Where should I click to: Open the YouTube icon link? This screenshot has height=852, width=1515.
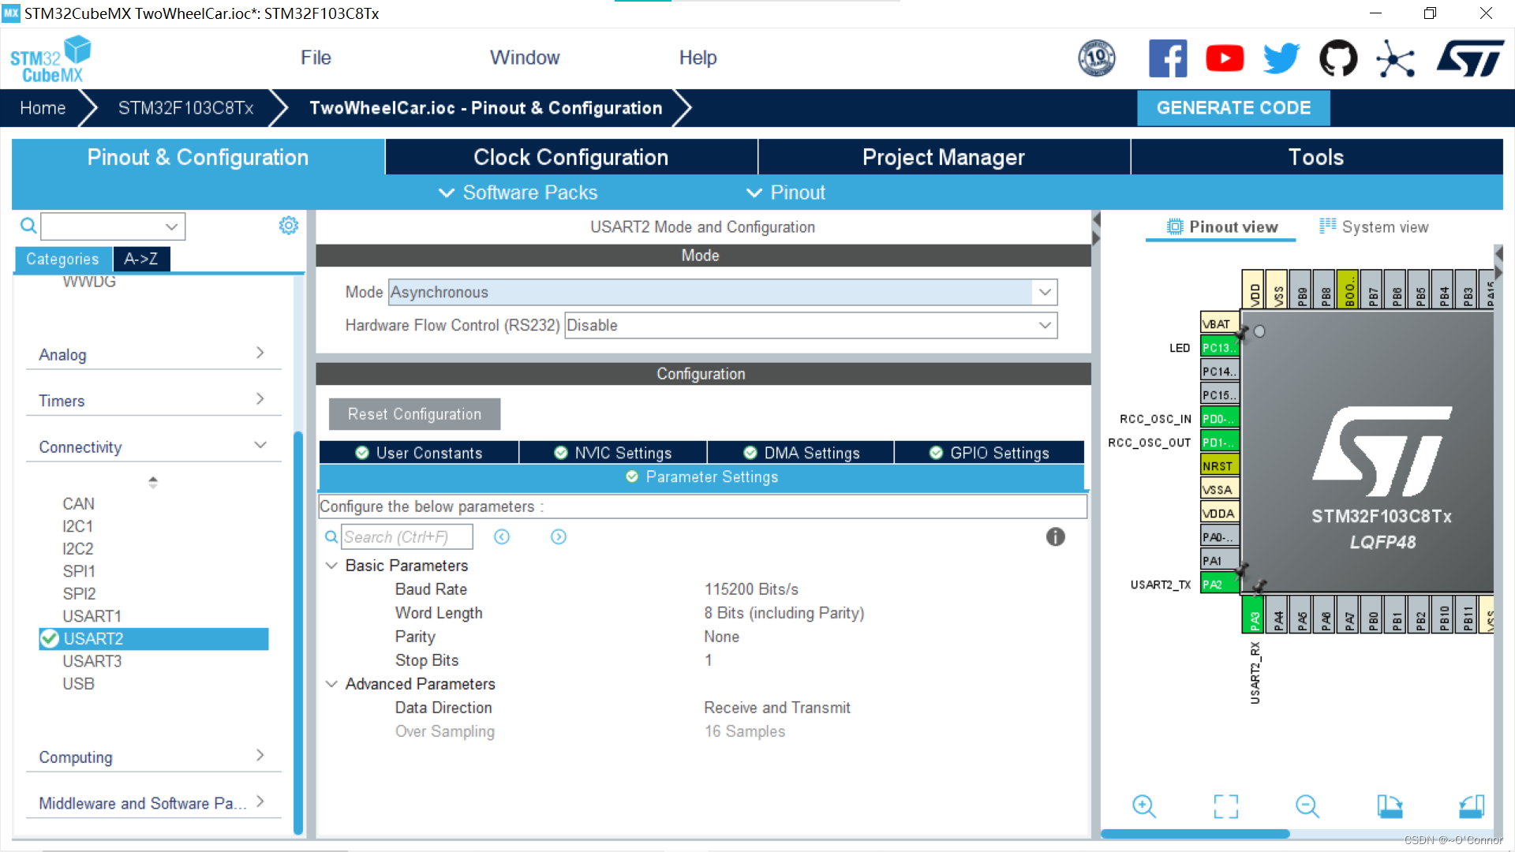(1225, 58)
